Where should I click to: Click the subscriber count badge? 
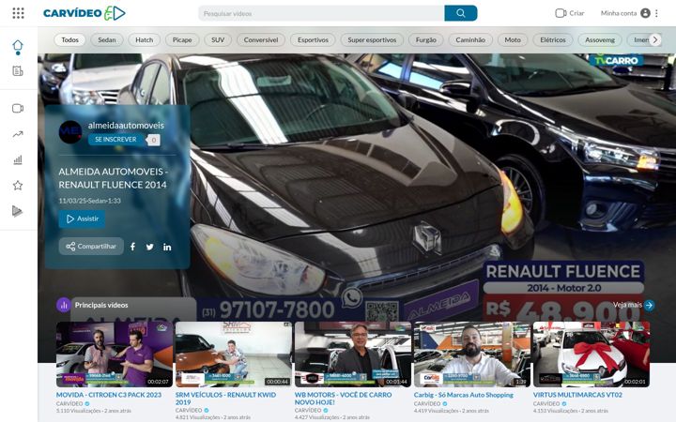pos(153,140)
